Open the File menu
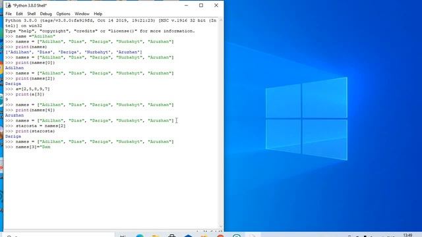422x237 pixels. coord(9,14)
